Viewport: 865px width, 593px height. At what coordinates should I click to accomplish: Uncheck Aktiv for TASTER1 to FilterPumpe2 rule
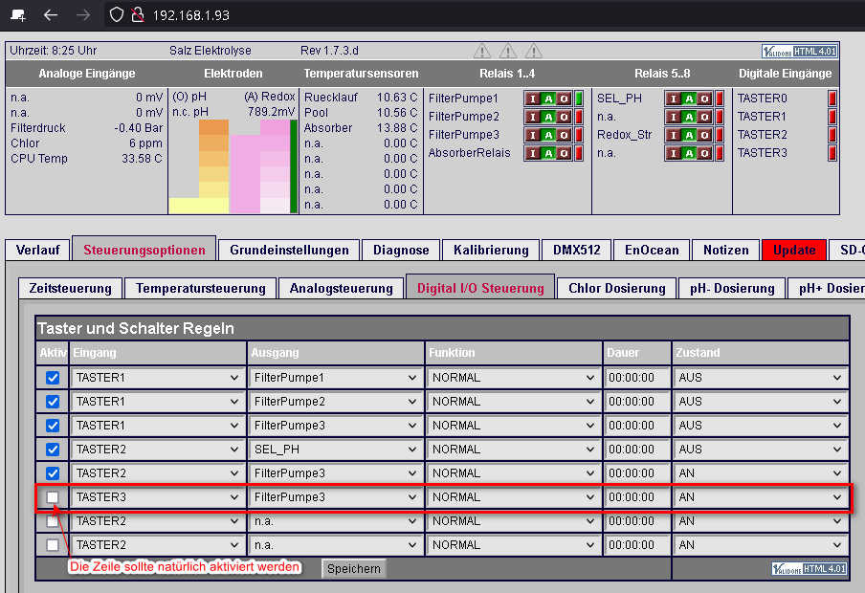coord(53,402)
